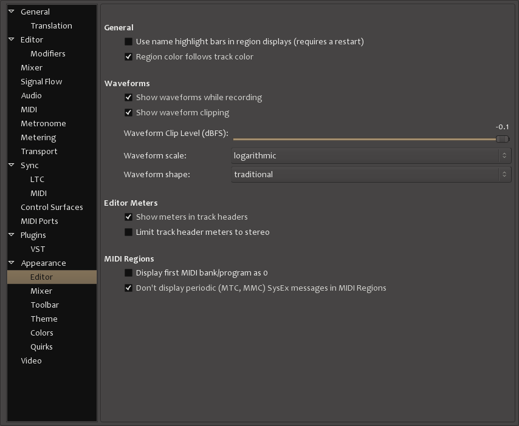Open the Colors appearance page

(x=42, y=333)
